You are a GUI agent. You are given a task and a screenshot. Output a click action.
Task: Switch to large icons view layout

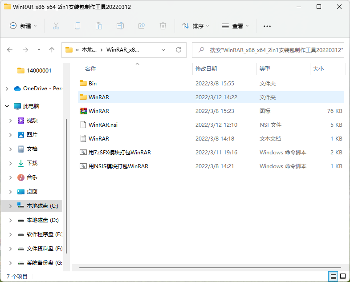(343, 276)
